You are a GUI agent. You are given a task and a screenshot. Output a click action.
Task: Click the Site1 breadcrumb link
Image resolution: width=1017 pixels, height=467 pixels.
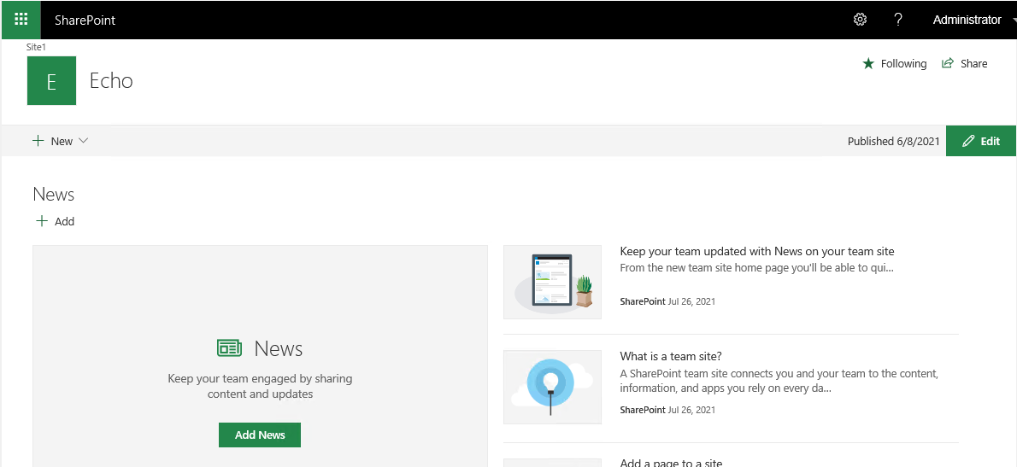[36, 47]
